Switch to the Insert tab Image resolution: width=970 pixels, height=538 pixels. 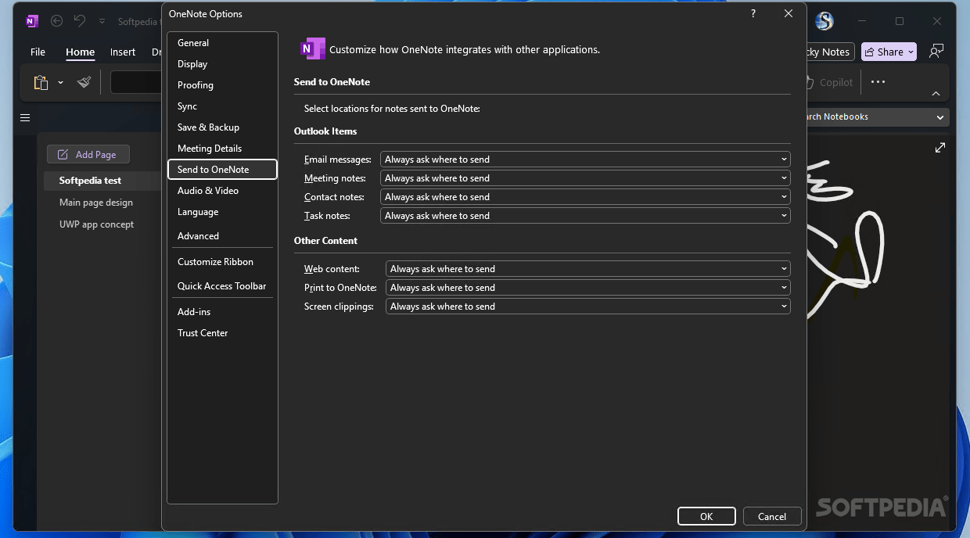[122, 52]
